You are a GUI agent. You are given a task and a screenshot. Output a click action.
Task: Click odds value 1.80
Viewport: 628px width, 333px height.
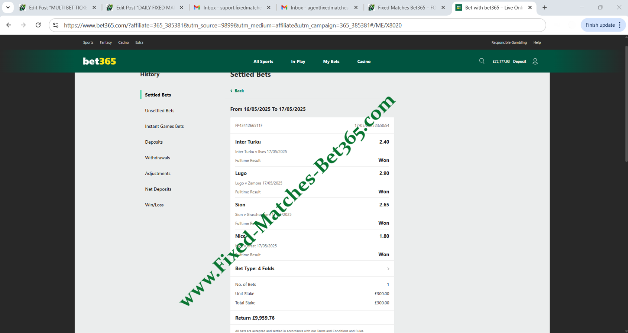click(x=384, y=236)
